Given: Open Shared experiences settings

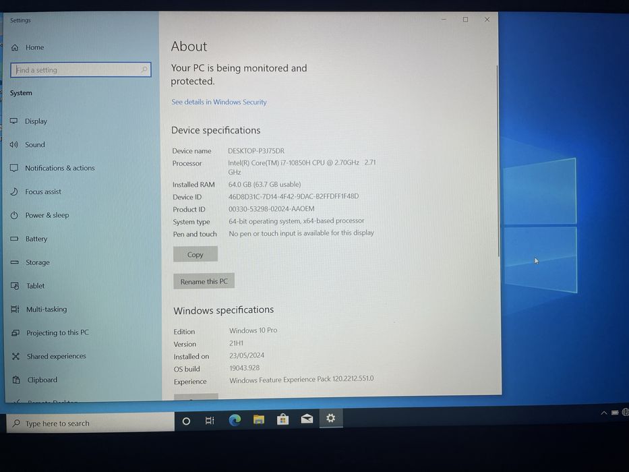Looking at the screenshot, I should coord(56,357).
